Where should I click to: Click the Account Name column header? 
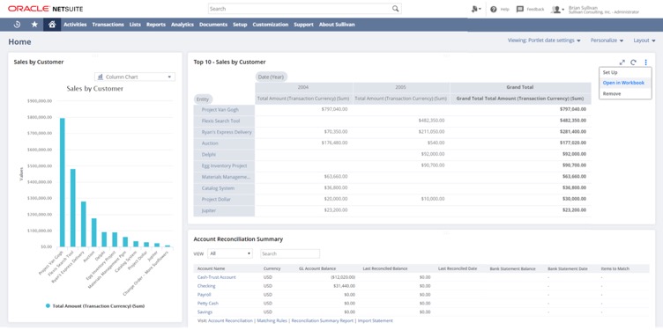(212, 268)
